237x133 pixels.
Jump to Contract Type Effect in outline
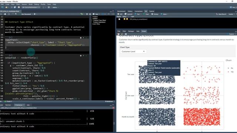pyautogui.click(x=100, y=20)
